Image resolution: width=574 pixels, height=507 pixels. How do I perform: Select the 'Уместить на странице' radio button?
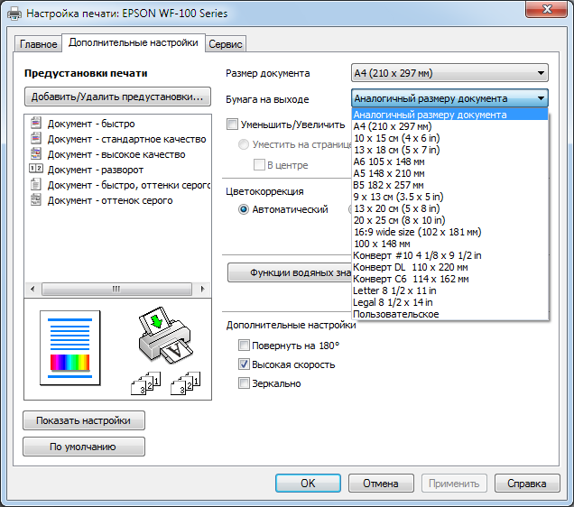[244, 144]
